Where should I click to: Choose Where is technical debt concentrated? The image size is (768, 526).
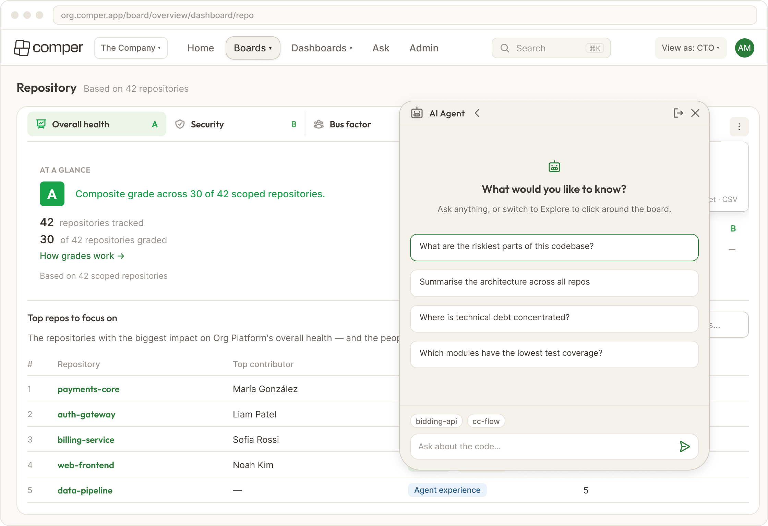[554, 319]
